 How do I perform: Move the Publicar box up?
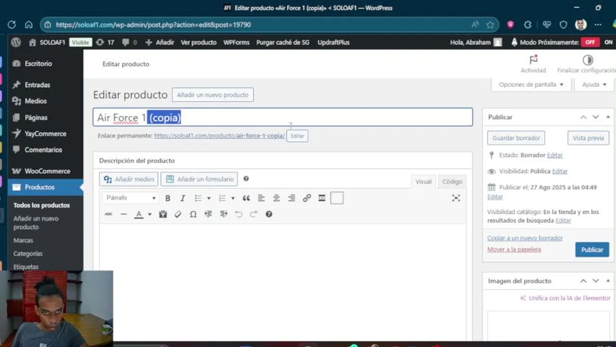583,117
